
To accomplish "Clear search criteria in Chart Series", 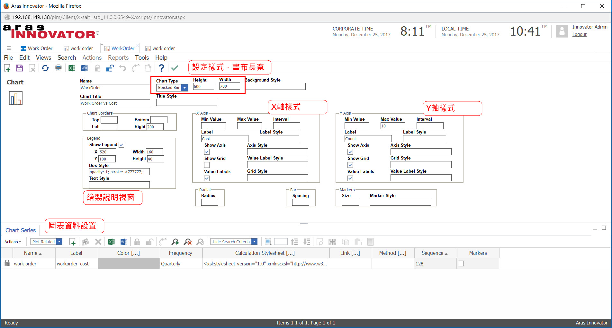I will (188, 242).
